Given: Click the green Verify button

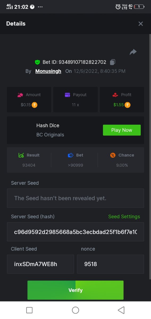Looking at the screenshot, I should [x=75, y=290].
